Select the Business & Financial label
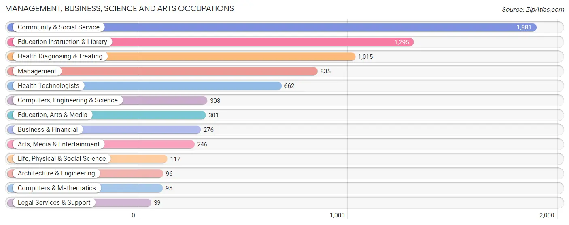Screen dimensions: 569x225 click(x=48, y=130)
